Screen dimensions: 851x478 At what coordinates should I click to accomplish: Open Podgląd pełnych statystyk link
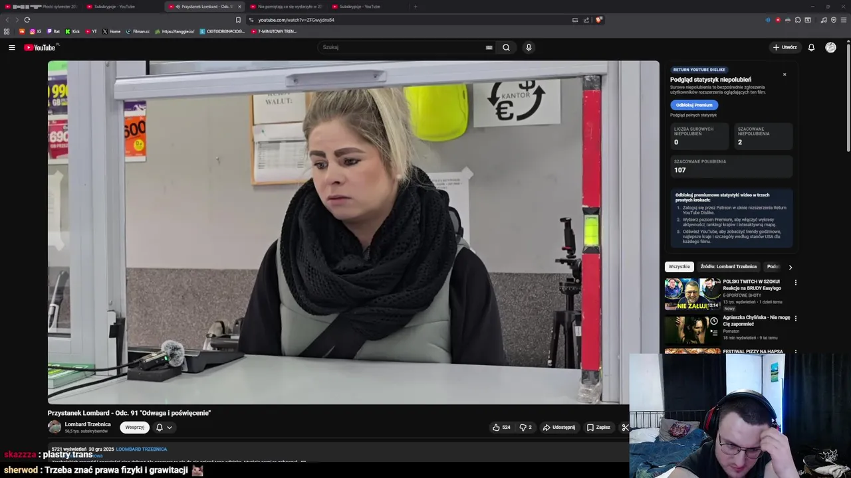[x=693, y=116]
